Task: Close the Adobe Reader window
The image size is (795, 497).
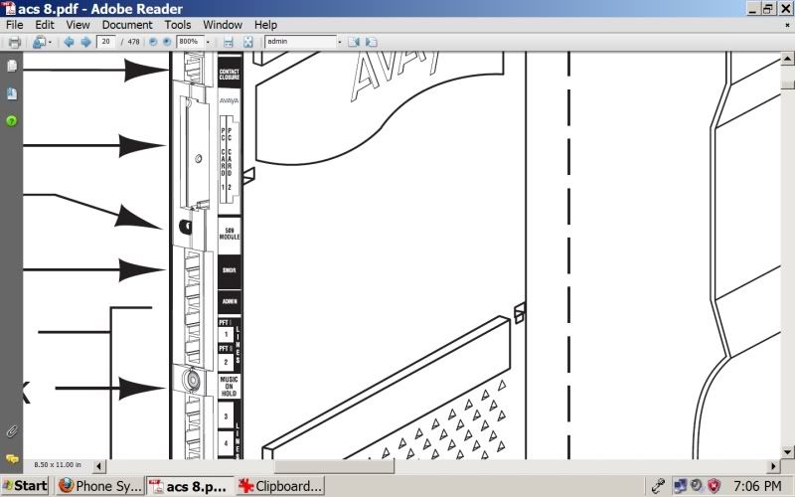Action: pyautogui.click(x=785, y=9)
